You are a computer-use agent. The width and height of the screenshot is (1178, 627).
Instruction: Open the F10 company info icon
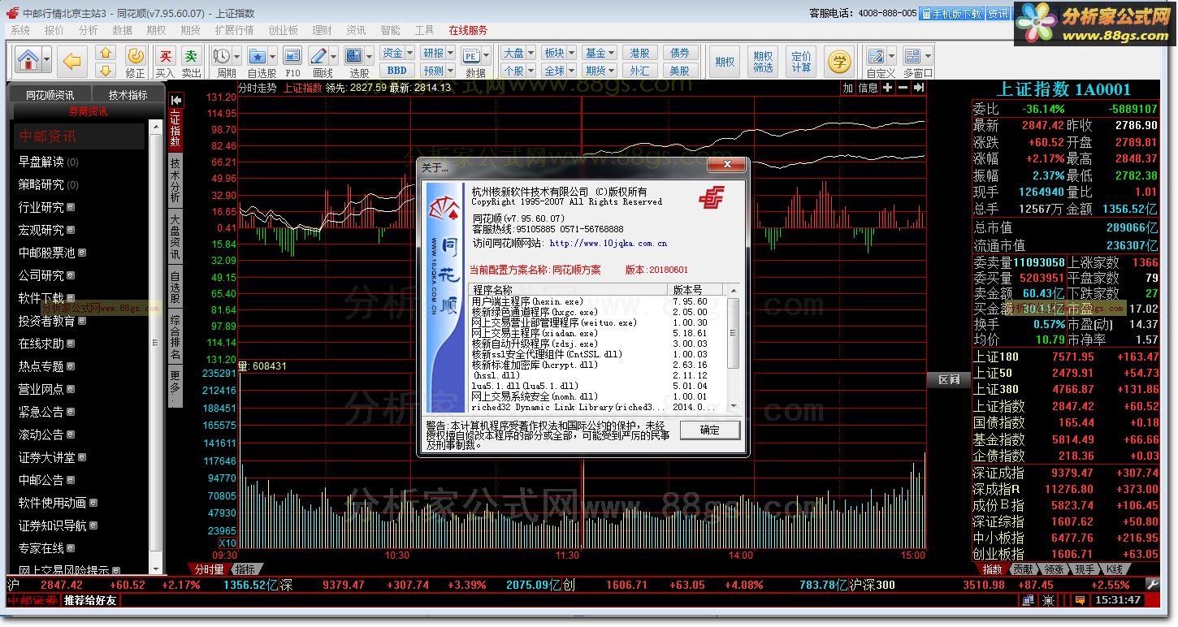point(292,55)
